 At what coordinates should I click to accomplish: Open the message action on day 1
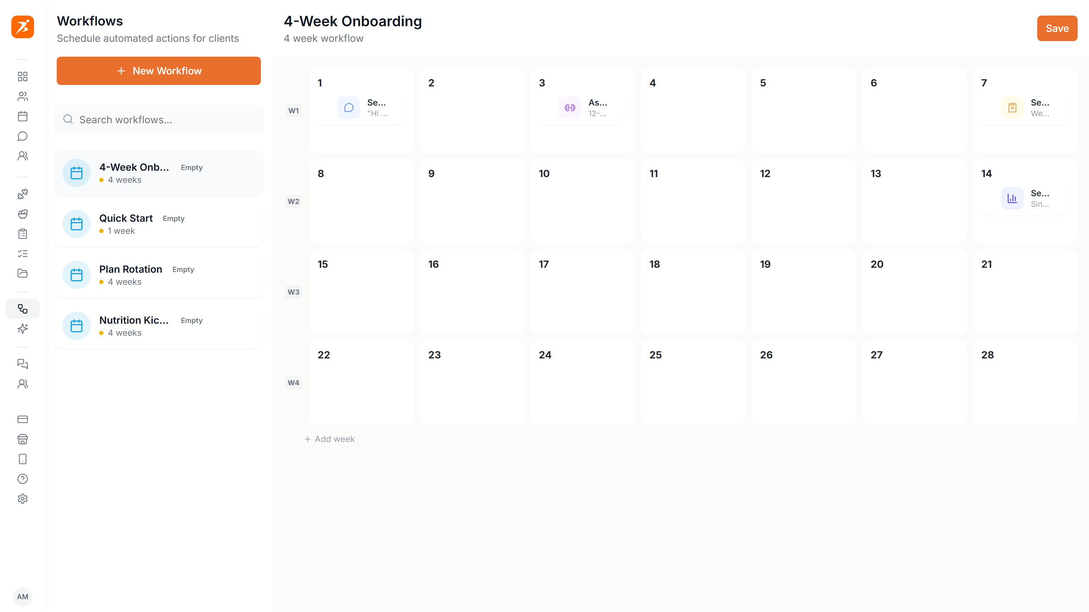click(360, 108)
